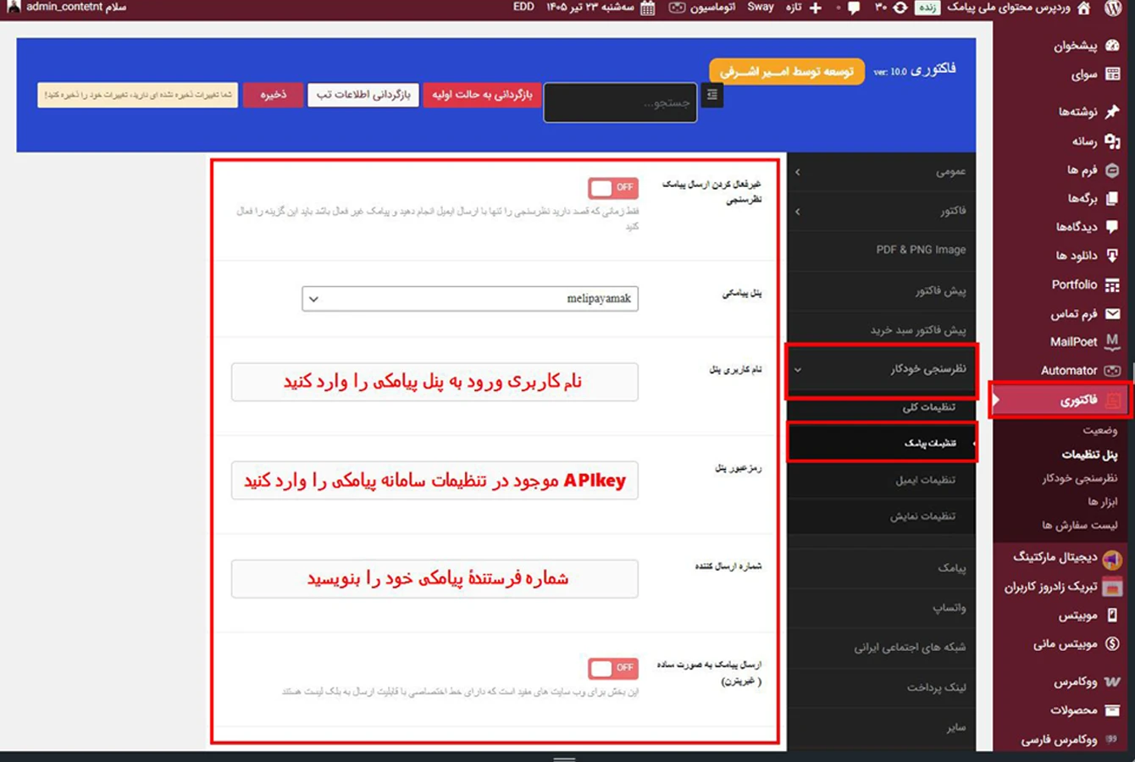Click the رمز عبور پنل input field
Image resolution: width=1135 pixels, height=762 pixels.
pos(435,481)
